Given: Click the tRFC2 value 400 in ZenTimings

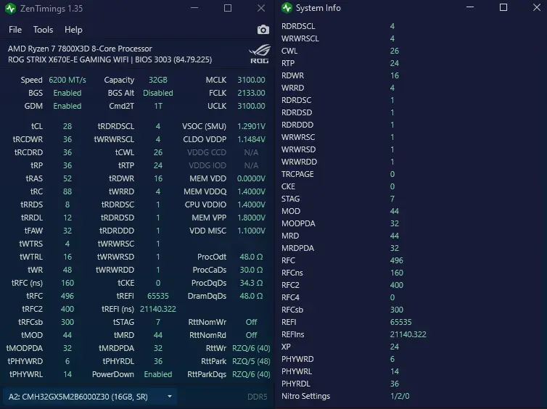Looking at the screenshot, I should pyautogui.click(x=67, y=309).
